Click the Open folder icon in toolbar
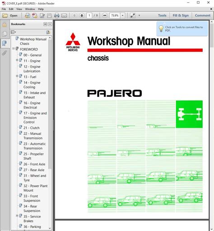This screenshot has height=231, width=214. coord(5,15)
